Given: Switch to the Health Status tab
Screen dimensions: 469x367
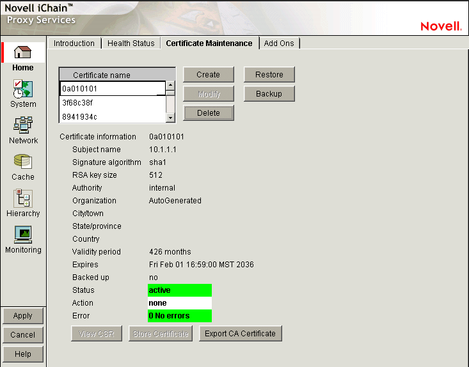Looking at the screenshot, I should 131,43.
